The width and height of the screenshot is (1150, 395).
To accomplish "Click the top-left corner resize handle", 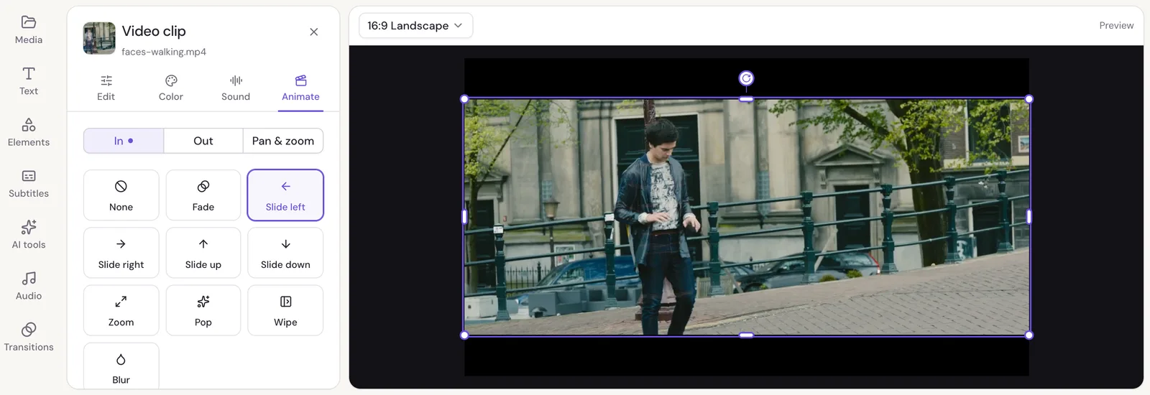I will click(464, 99).
